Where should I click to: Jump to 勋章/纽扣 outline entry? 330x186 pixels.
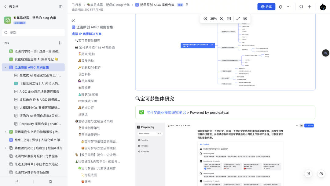click(86, 54)
